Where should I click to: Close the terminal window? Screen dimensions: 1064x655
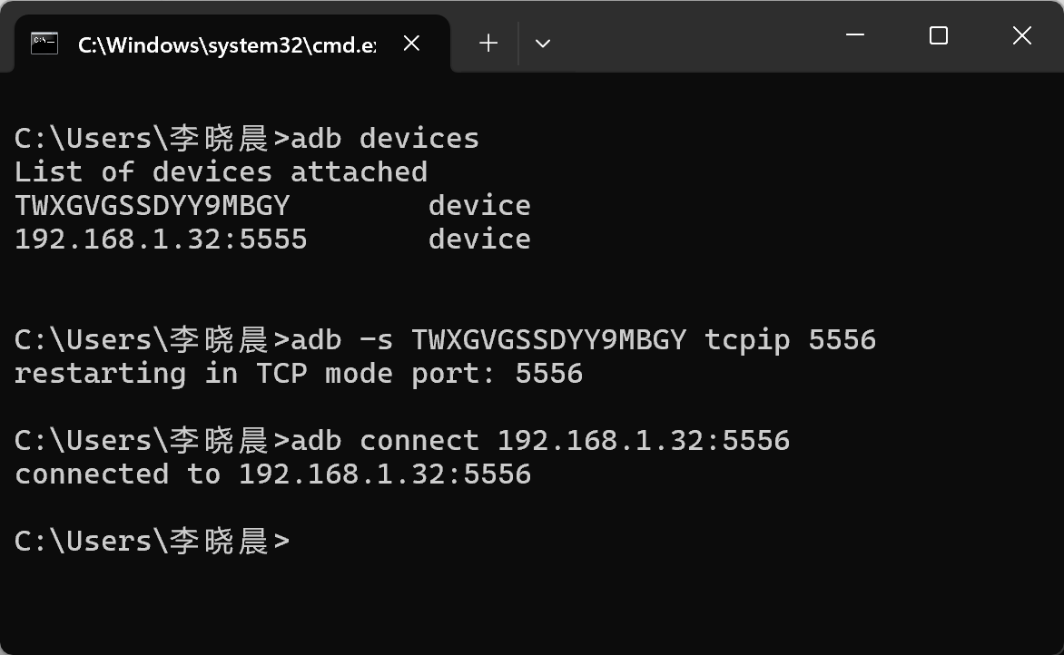(x=1021, y=35)
